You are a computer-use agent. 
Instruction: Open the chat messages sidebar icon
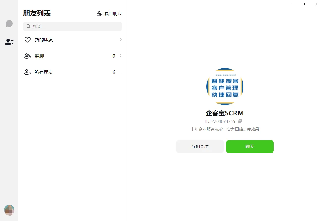point(9,24)
